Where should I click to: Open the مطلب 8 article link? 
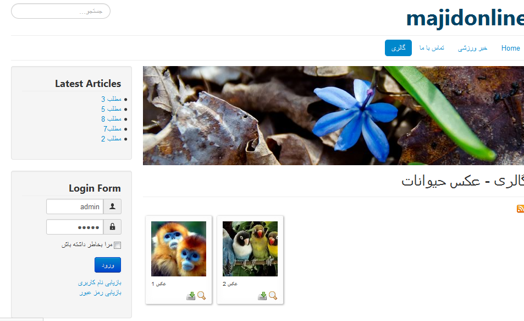pyautogui.click(x=111, y=119)
